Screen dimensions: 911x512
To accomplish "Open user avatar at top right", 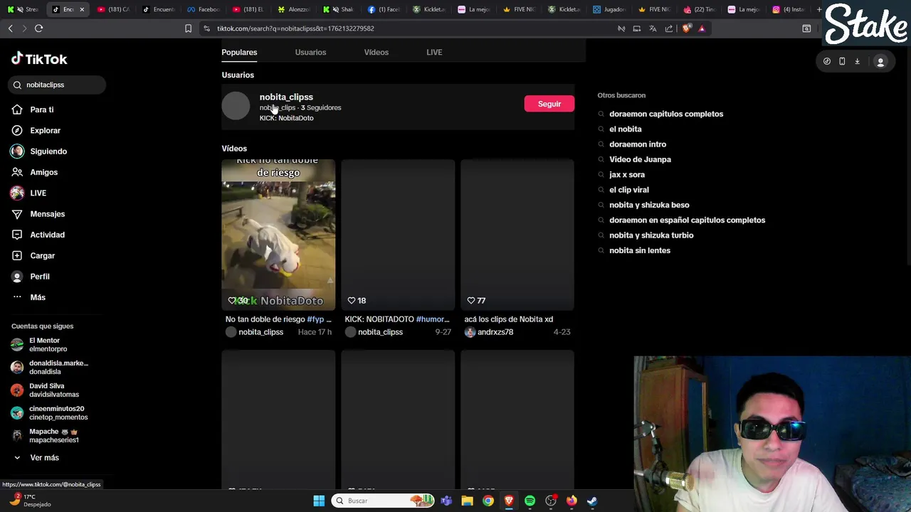I will (x=880, y=62).
